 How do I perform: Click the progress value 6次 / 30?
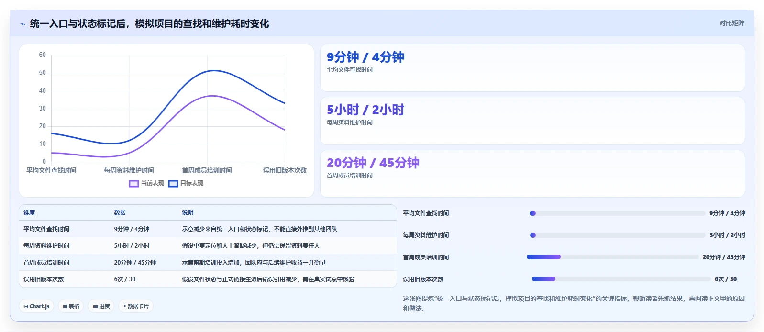[726, 279]
